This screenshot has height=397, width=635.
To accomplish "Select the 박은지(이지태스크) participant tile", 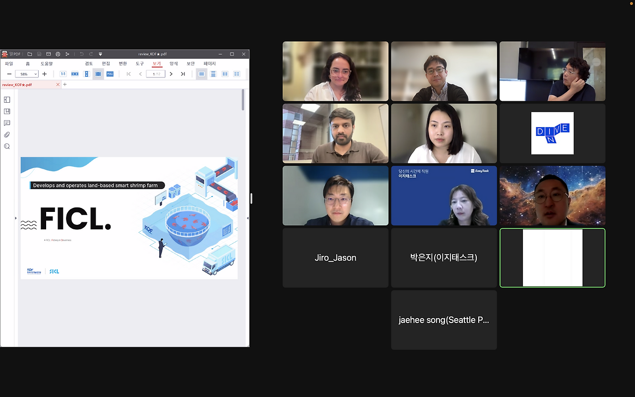I will coord(444,258).
